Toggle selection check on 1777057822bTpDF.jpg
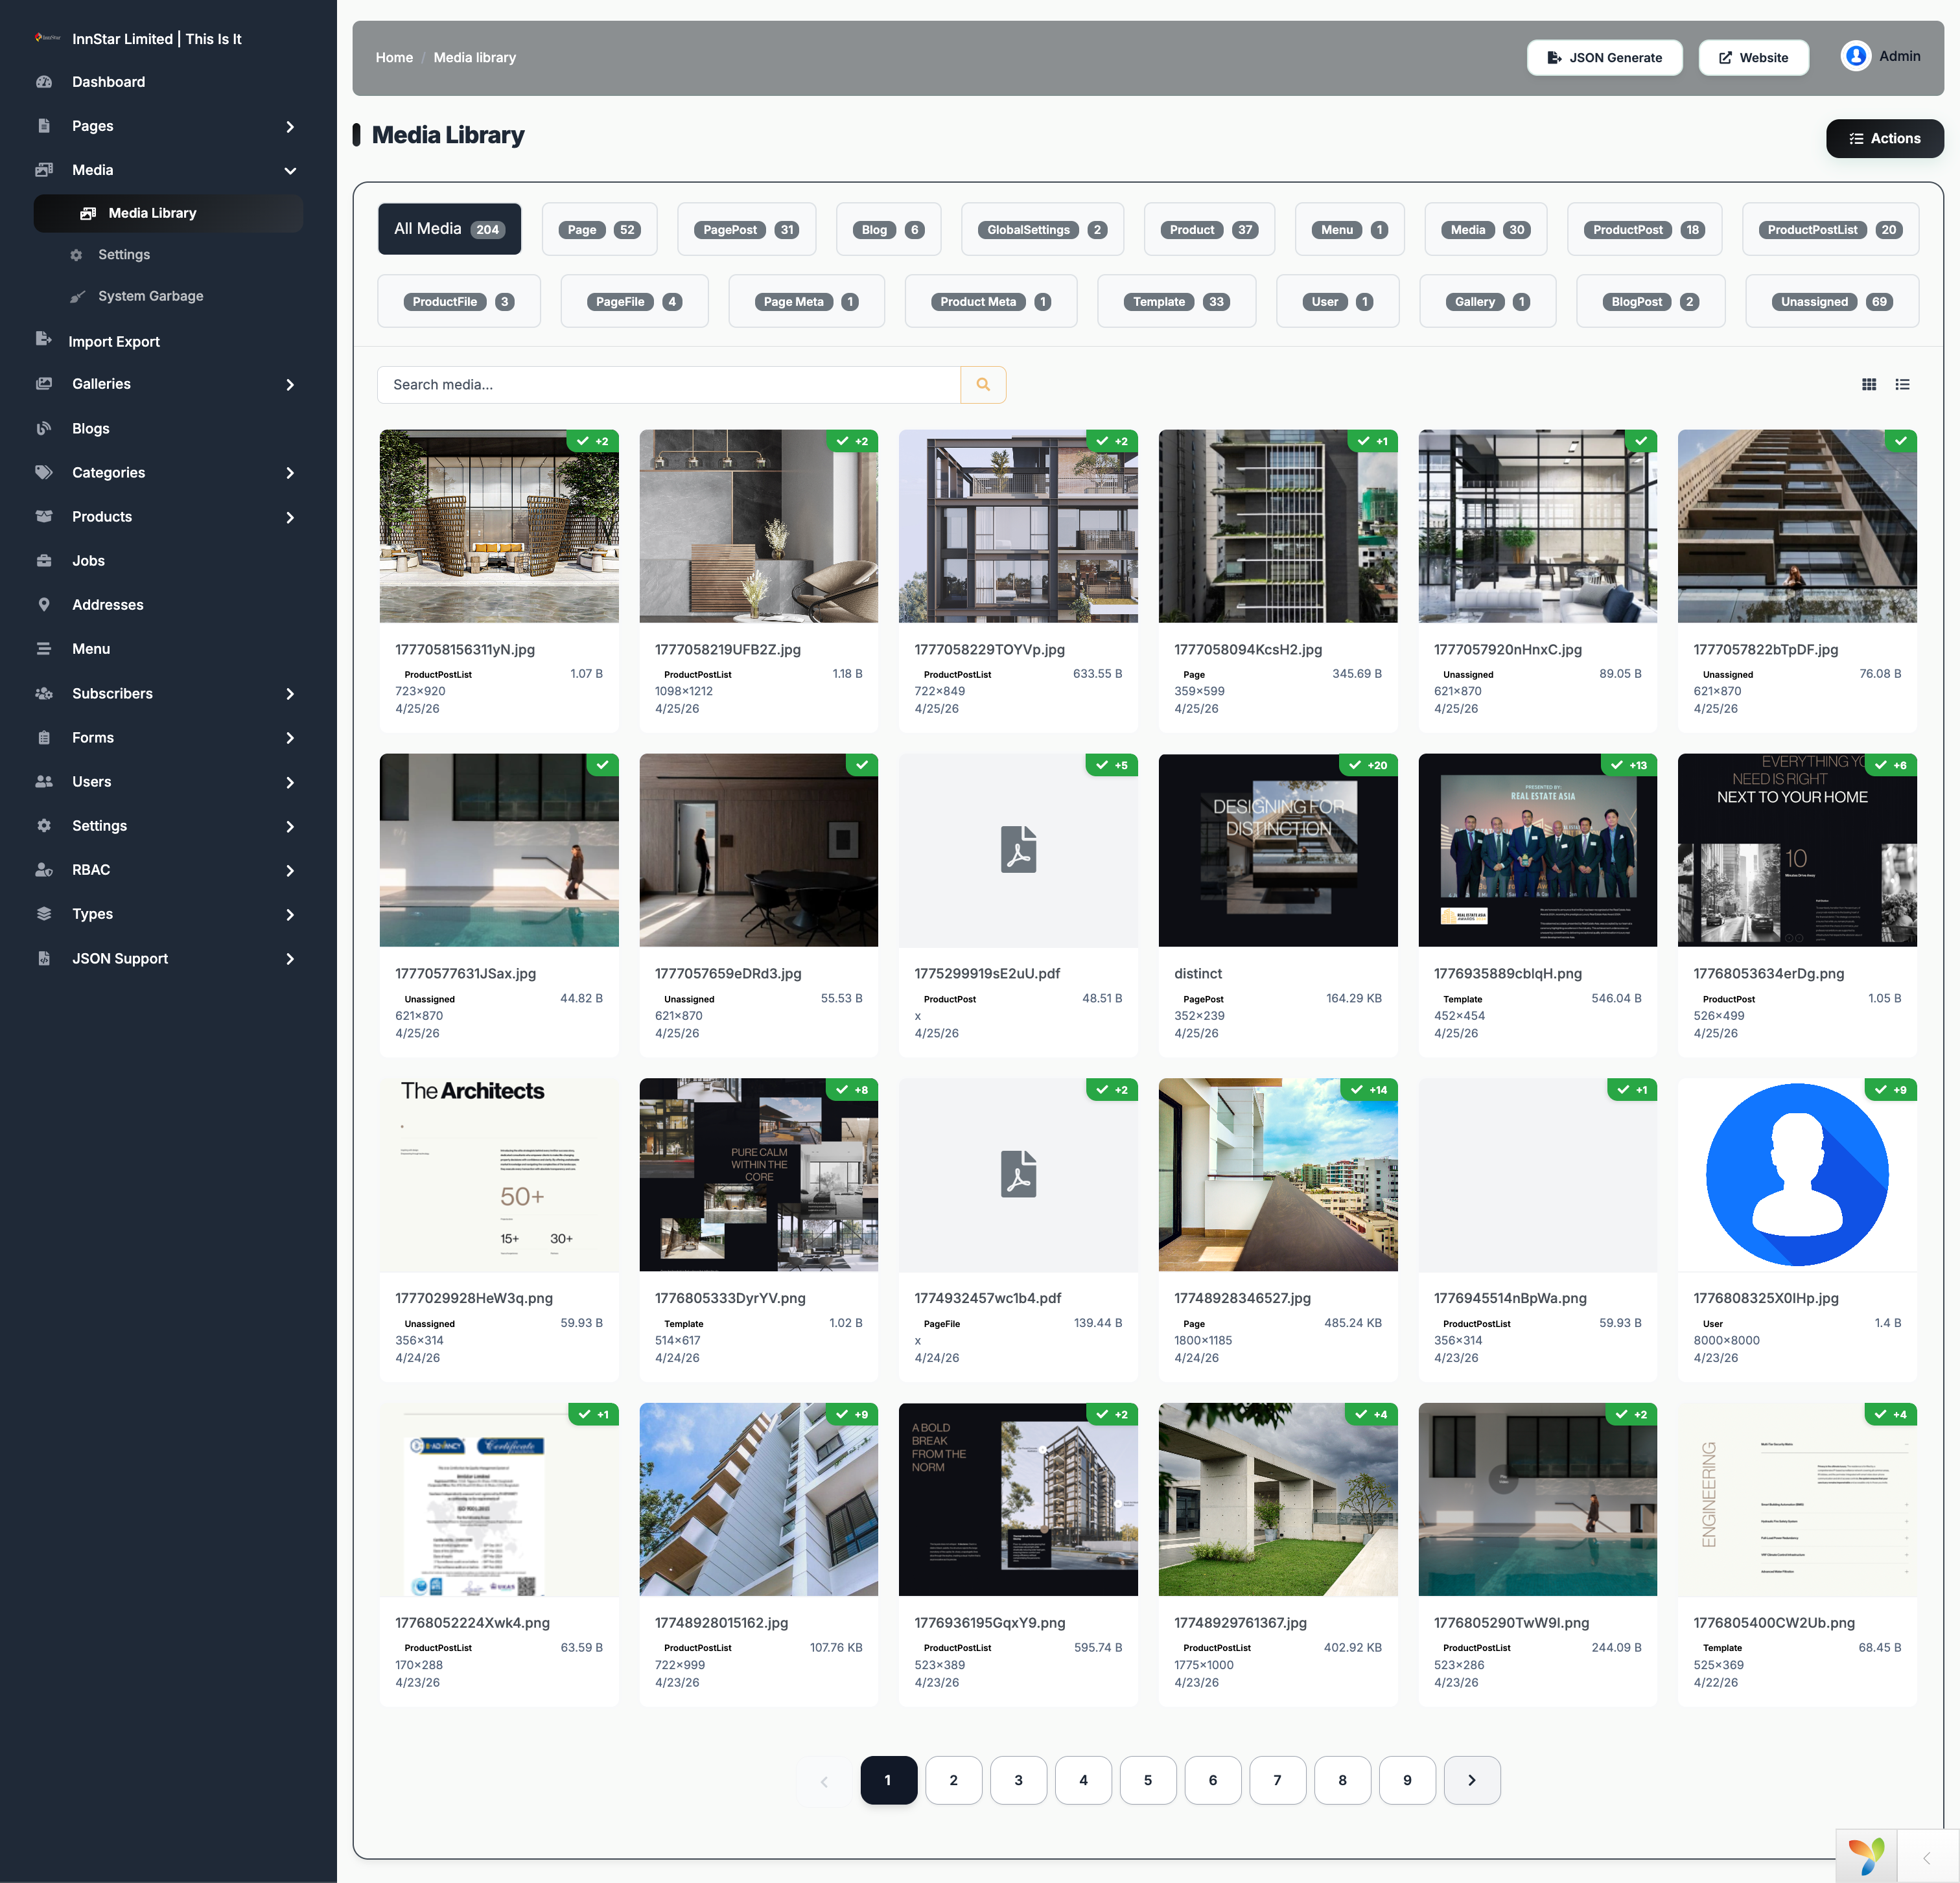Screen dimensions: 1960x1883 tap(1900, 441)
